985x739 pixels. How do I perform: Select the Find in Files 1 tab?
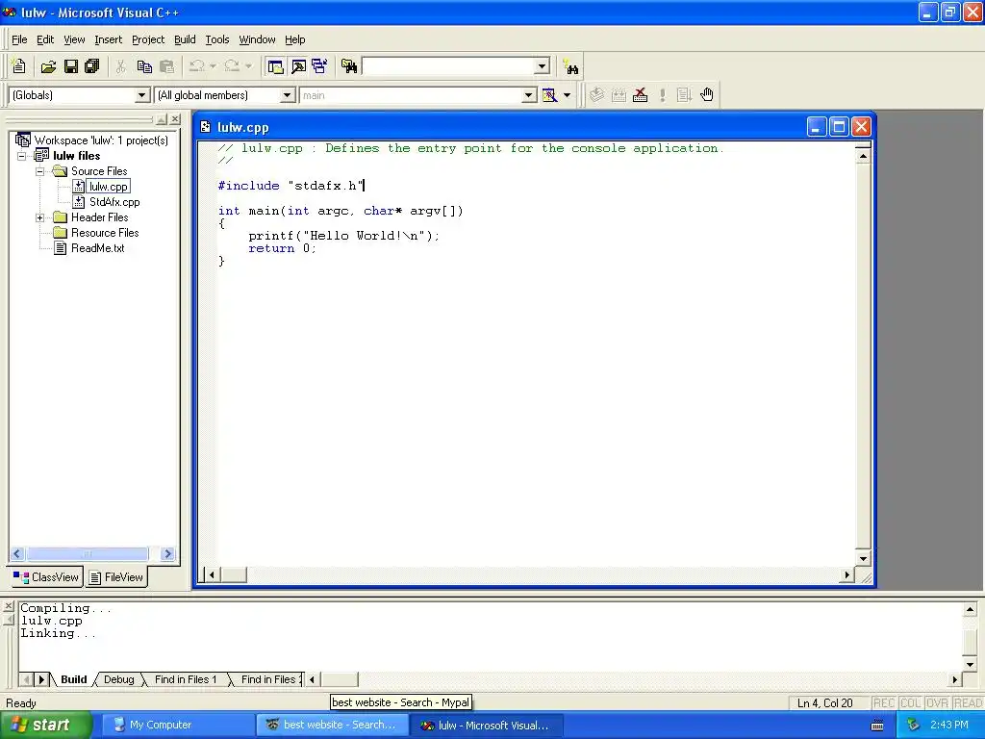pos(186,679)
